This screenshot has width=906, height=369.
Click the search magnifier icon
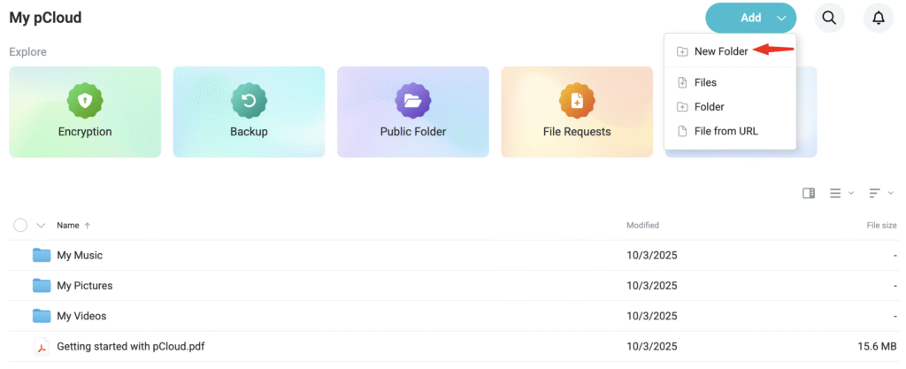tap(829, 18)
